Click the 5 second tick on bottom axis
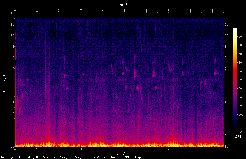Viewport: 246px width, 159px height. pyautogui.click(x=125, y=149)
